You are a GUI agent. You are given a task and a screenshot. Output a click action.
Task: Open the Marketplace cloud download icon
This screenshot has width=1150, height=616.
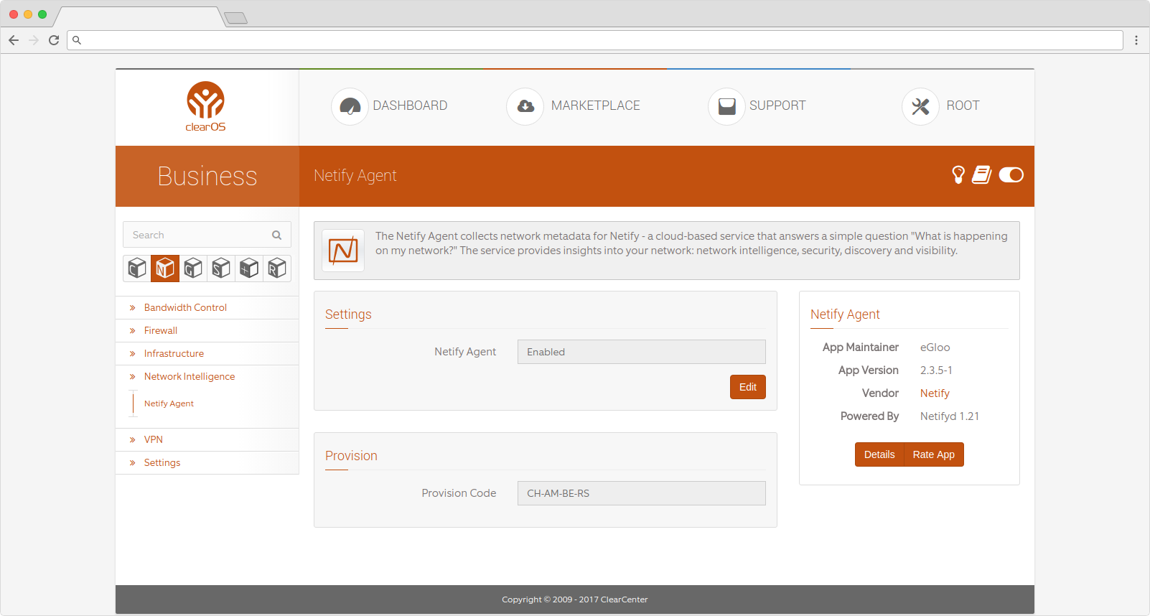pyautogui.click(x=525, y=106)
